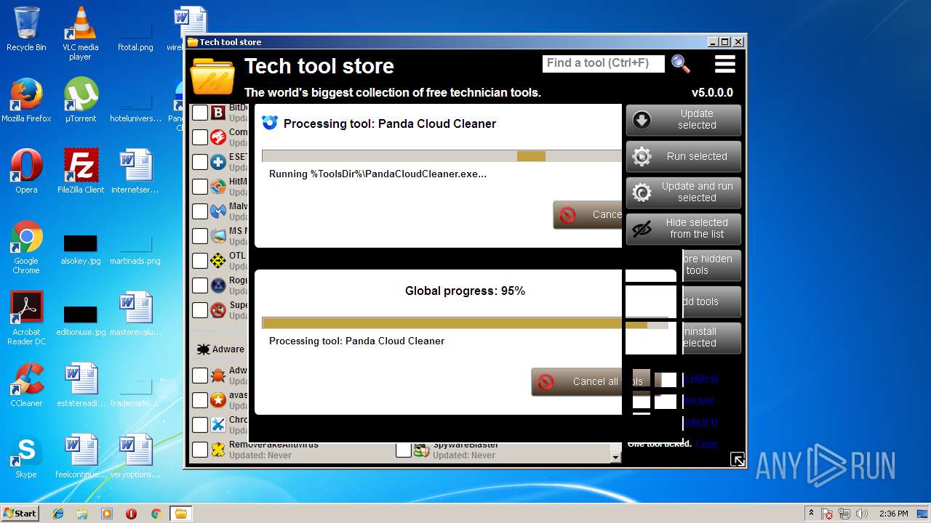The width and height of the screenshot is (931, 523).
Task: Tick the OTL tool checkbox
Action: [x=200, y=261]
